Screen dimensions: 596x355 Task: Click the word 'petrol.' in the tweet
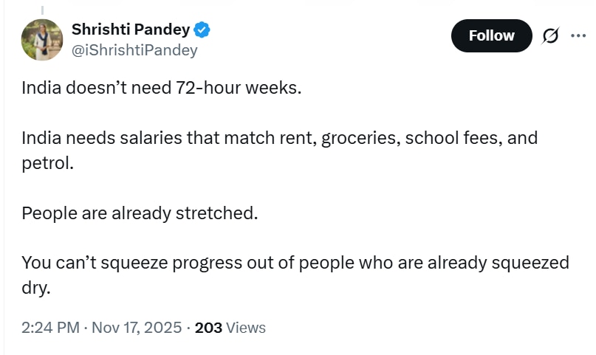(x=47, y=163)
